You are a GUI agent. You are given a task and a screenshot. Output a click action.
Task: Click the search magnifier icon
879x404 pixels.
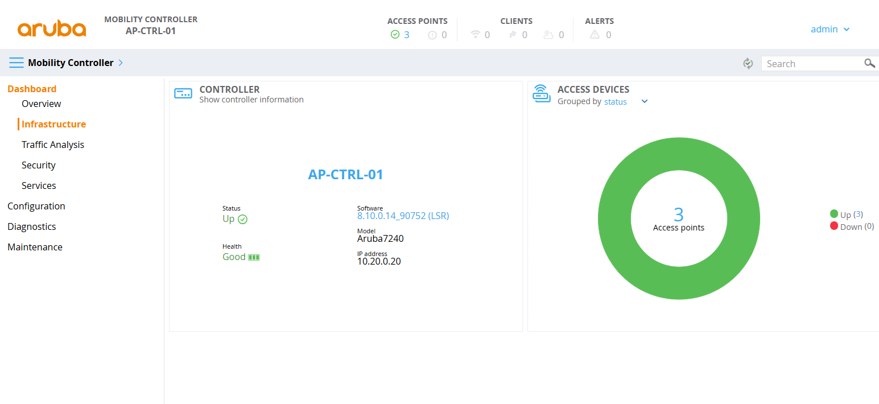(870, 63)
